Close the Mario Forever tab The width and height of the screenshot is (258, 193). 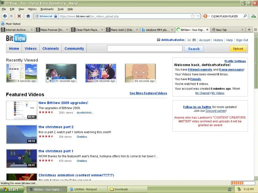click(67, 30)
